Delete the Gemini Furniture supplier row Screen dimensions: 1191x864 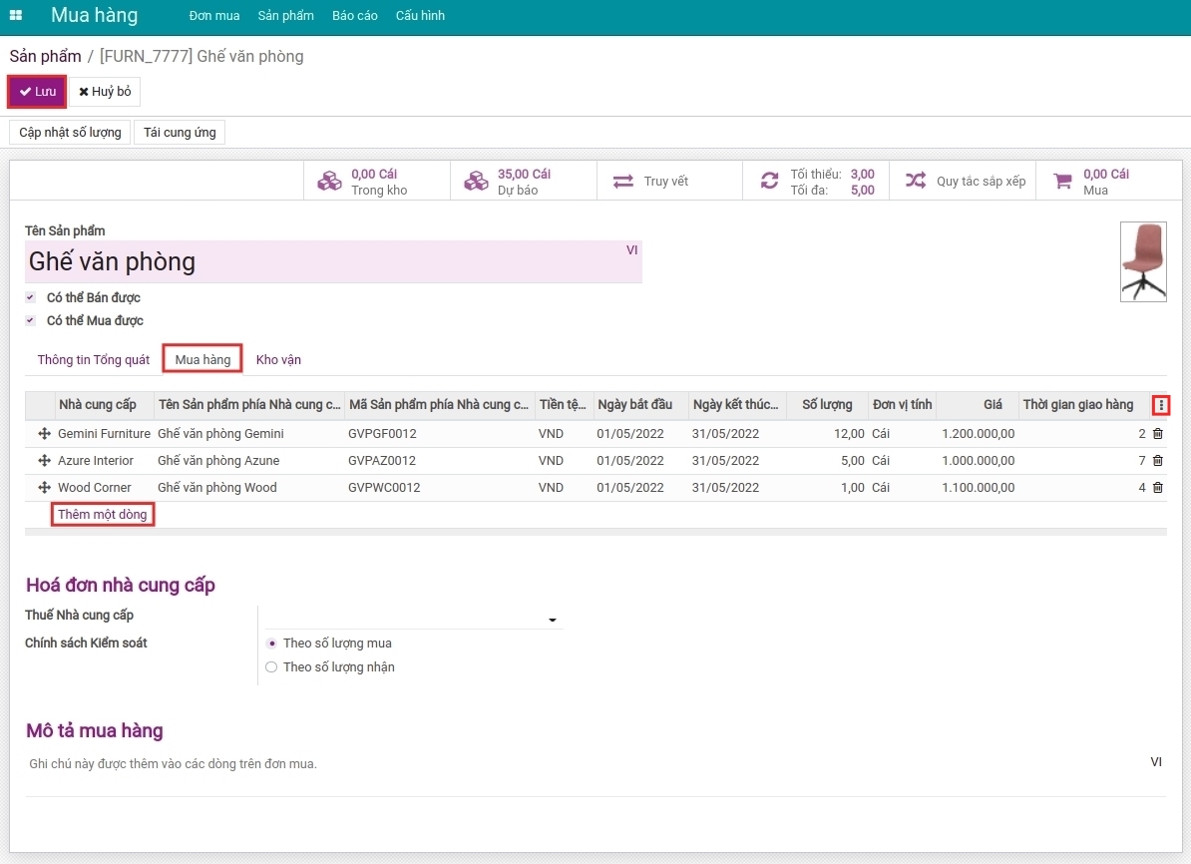(x=1157, y=434)
